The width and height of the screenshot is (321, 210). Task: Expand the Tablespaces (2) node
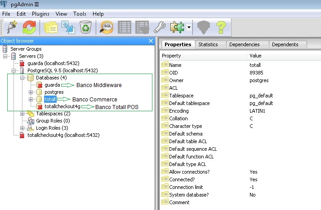(x=22, y=114)
